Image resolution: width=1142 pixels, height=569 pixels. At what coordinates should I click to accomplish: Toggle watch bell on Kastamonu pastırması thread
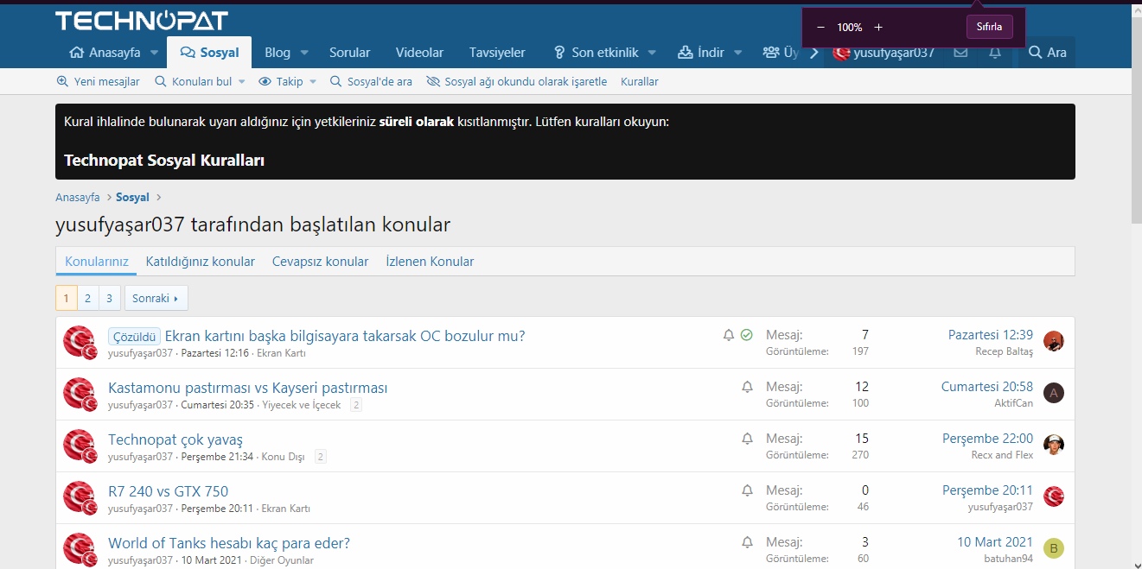pyautogui.click(x=747, y=387)
